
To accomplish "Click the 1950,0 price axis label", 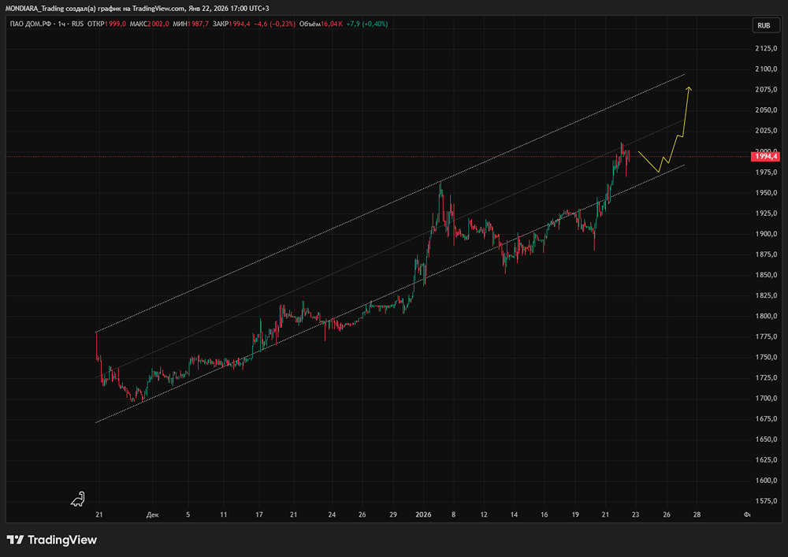I will tap(766, 193).
